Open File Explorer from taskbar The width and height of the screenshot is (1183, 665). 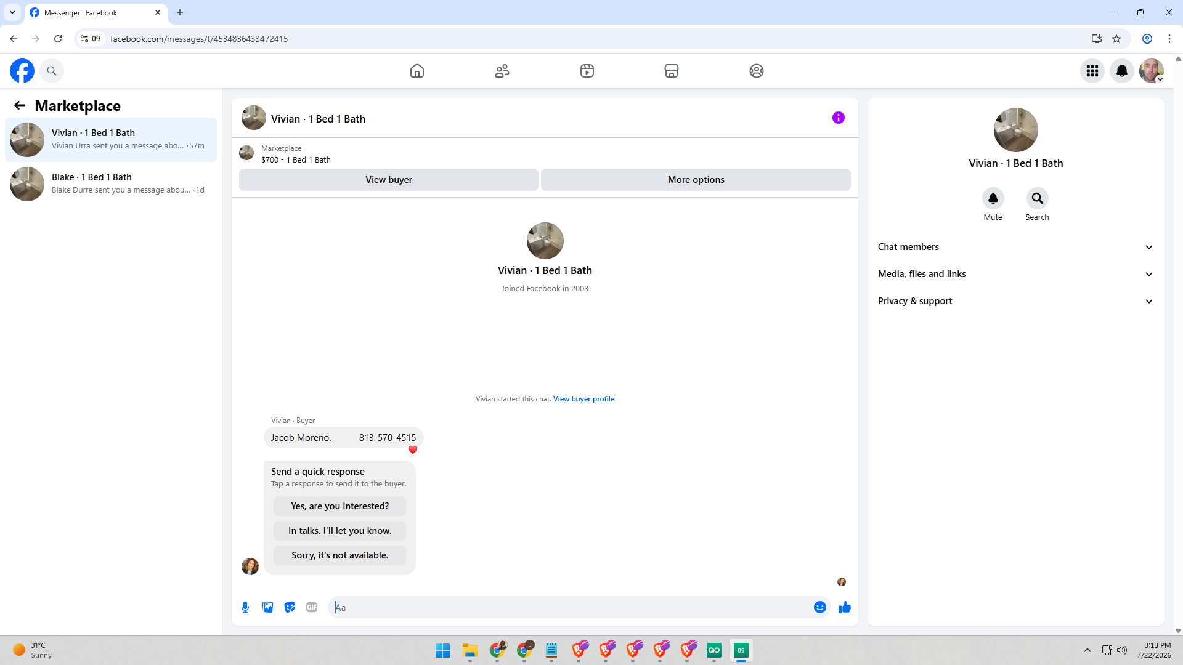point(470,650)
